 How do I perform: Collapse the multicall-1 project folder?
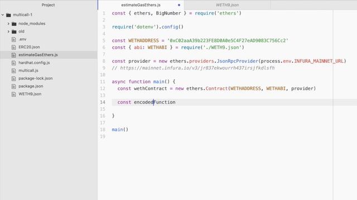click(x=3, y=15)
